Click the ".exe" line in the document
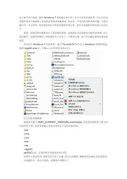 (26, 142)
